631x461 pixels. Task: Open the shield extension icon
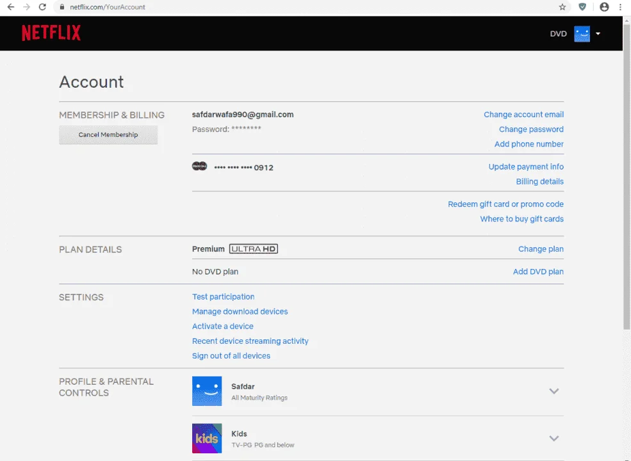tap(582, 7)
